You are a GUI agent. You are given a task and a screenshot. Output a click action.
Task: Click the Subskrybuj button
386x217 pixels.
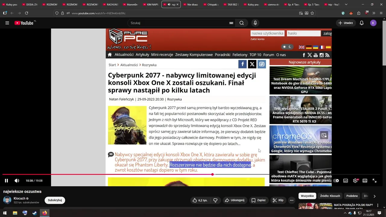tap(55, 200)
